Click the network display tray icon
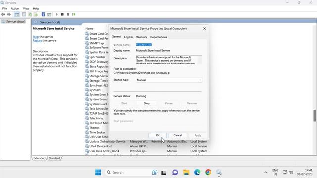 click(x=285, y=172)
